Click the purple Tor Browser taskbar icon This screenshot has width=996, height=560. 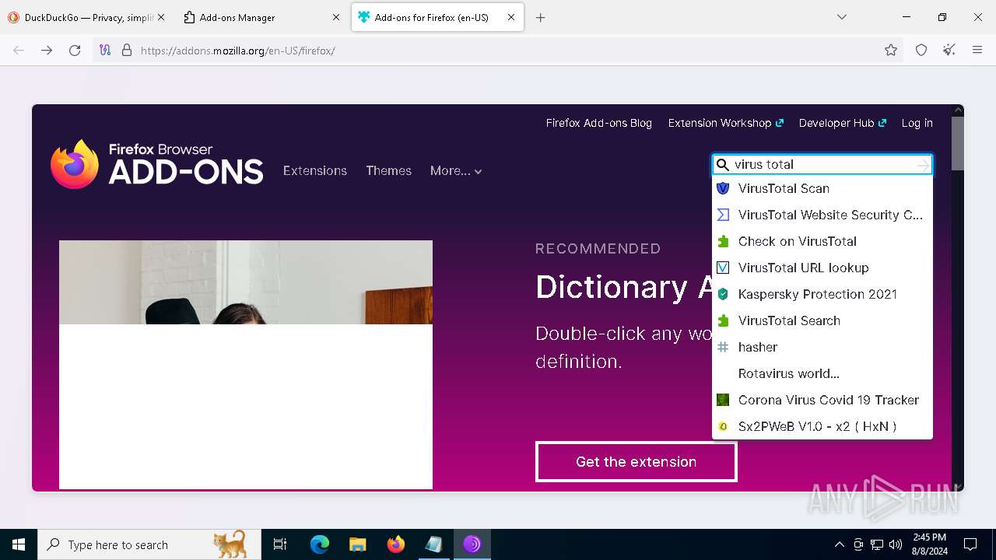(472, 544)
